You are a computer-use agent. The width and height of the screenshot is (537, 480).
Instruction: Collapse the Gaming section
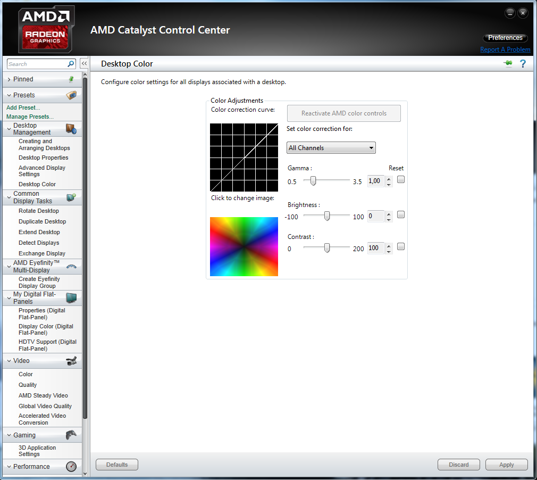pyautogui.click(x=9, y=435)
